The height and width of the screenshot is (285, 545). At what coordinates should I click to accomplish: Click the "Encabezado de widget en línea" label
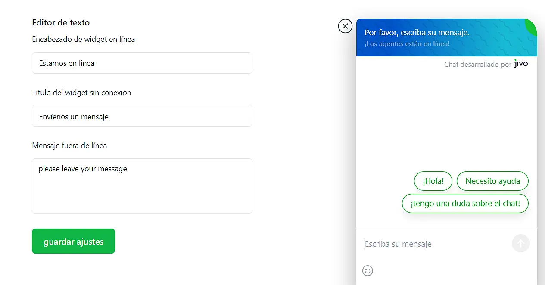[83, 39]
